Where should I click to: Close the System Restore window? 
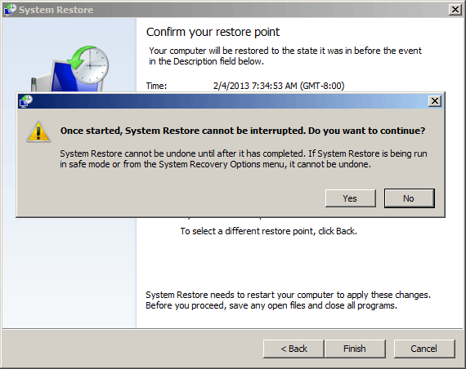(455, 10)
